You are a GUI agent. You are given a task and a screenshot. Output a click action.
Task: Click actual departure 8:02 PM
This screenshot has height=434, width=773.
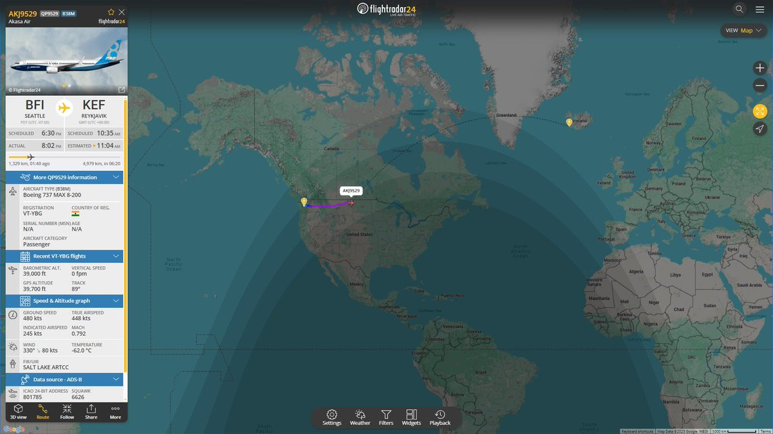tap(52, 146)
